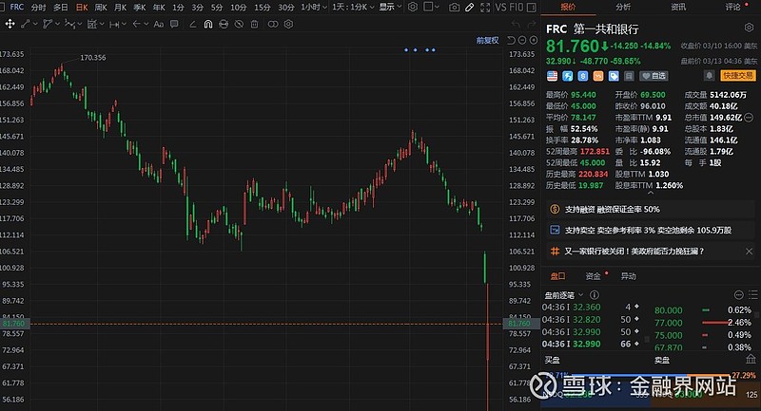Reset chart zoom with circular arrow icon
Viewport: 761px width, 411px height.
tap(511, 40)
